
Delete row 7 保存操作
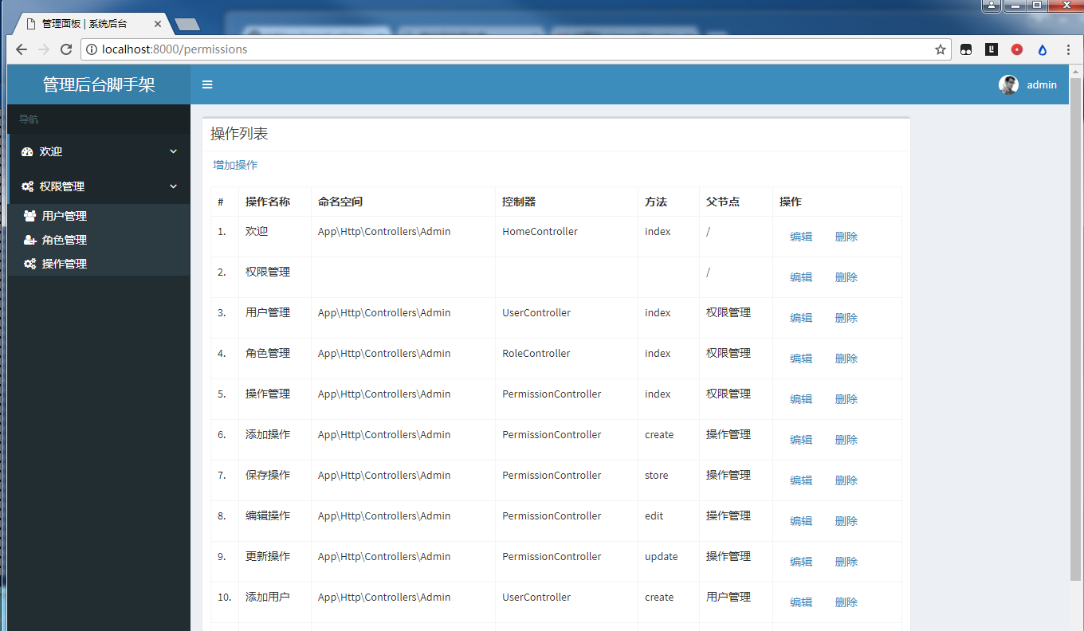click(846, 480)
